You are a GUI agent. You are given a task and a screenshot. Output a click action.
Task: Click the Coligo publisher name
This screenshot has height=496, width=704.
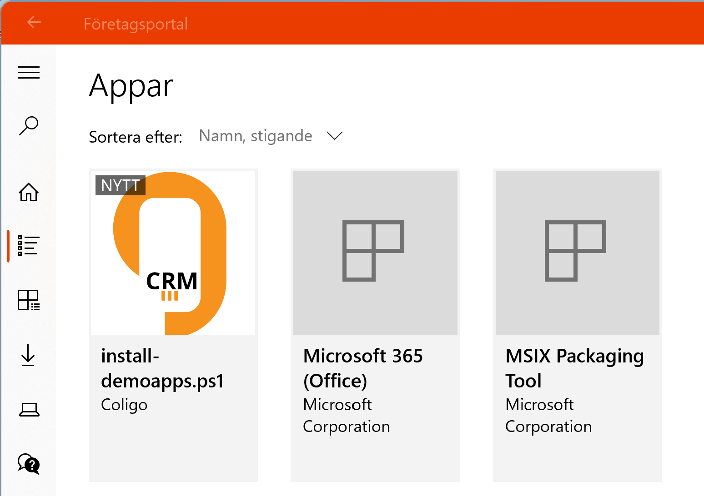pos(124,405)
